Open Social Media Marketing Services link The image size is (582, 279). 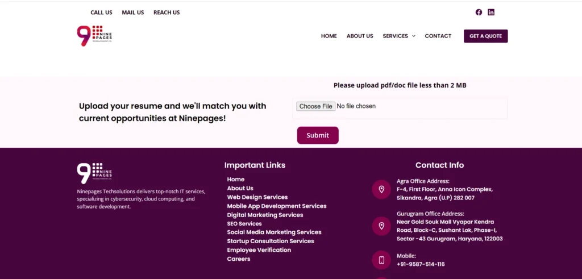[x=275, y=232]
